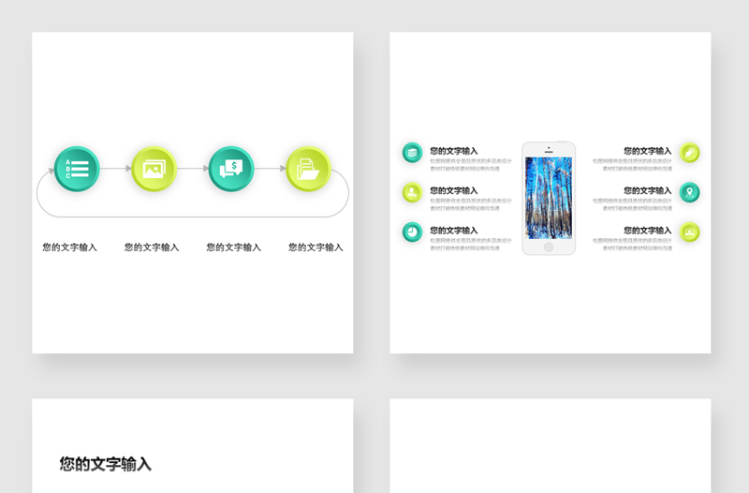Screen dimensions: 749x493
Task: Click the yellow-green picture gallery icon circle
Action: tap(154, 169)
